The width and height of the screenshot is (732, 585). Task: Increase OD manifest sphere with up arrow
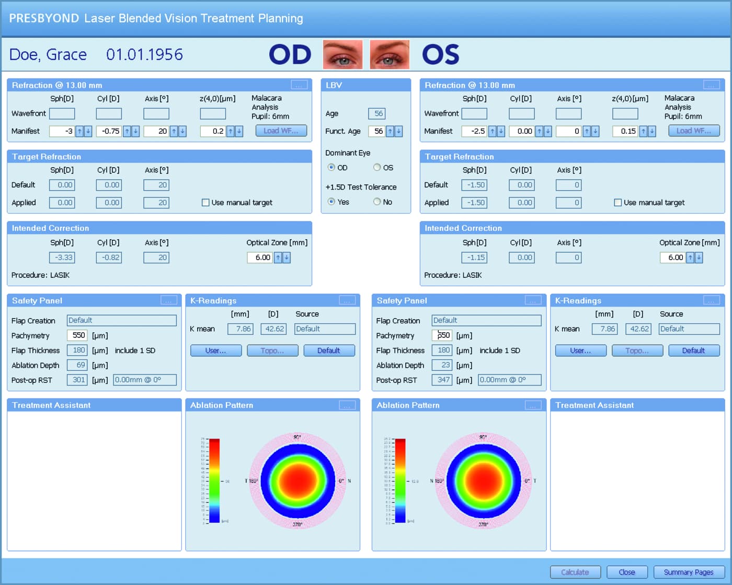tap(79, 131)
